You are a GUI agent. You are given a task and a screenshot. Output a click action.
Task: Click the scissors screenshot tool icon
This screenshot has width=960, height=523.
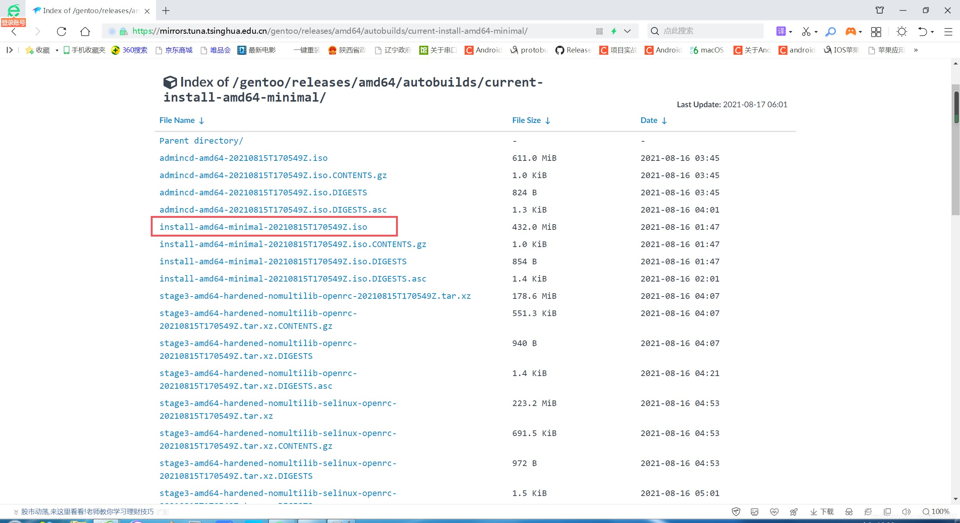click(x=806, y=31)
